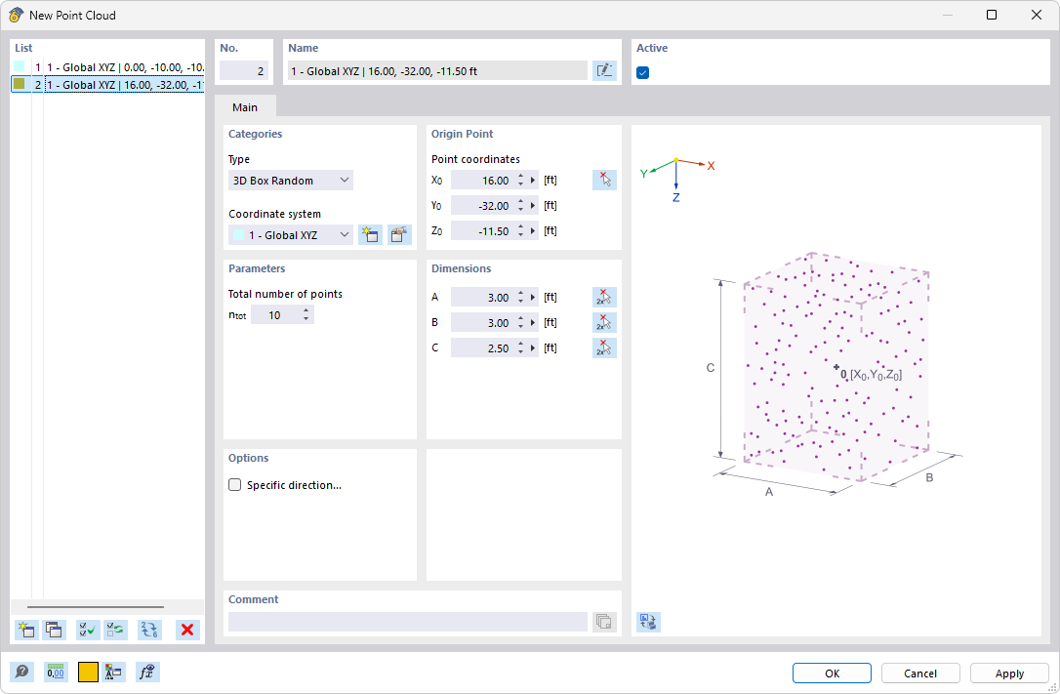The height and width of the screenshot is (694, 1060).
Task: Copy the selected list item
Action: [54, 630]
